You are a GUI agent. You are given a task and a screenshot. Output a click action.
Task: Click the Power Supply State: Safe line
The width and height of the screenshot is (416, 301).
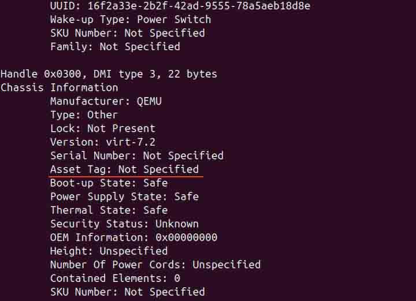[x=124, y=196]
